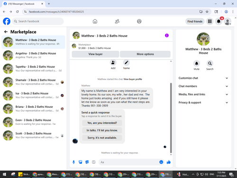Open the Menu grid icon

(x=210, y=21)
